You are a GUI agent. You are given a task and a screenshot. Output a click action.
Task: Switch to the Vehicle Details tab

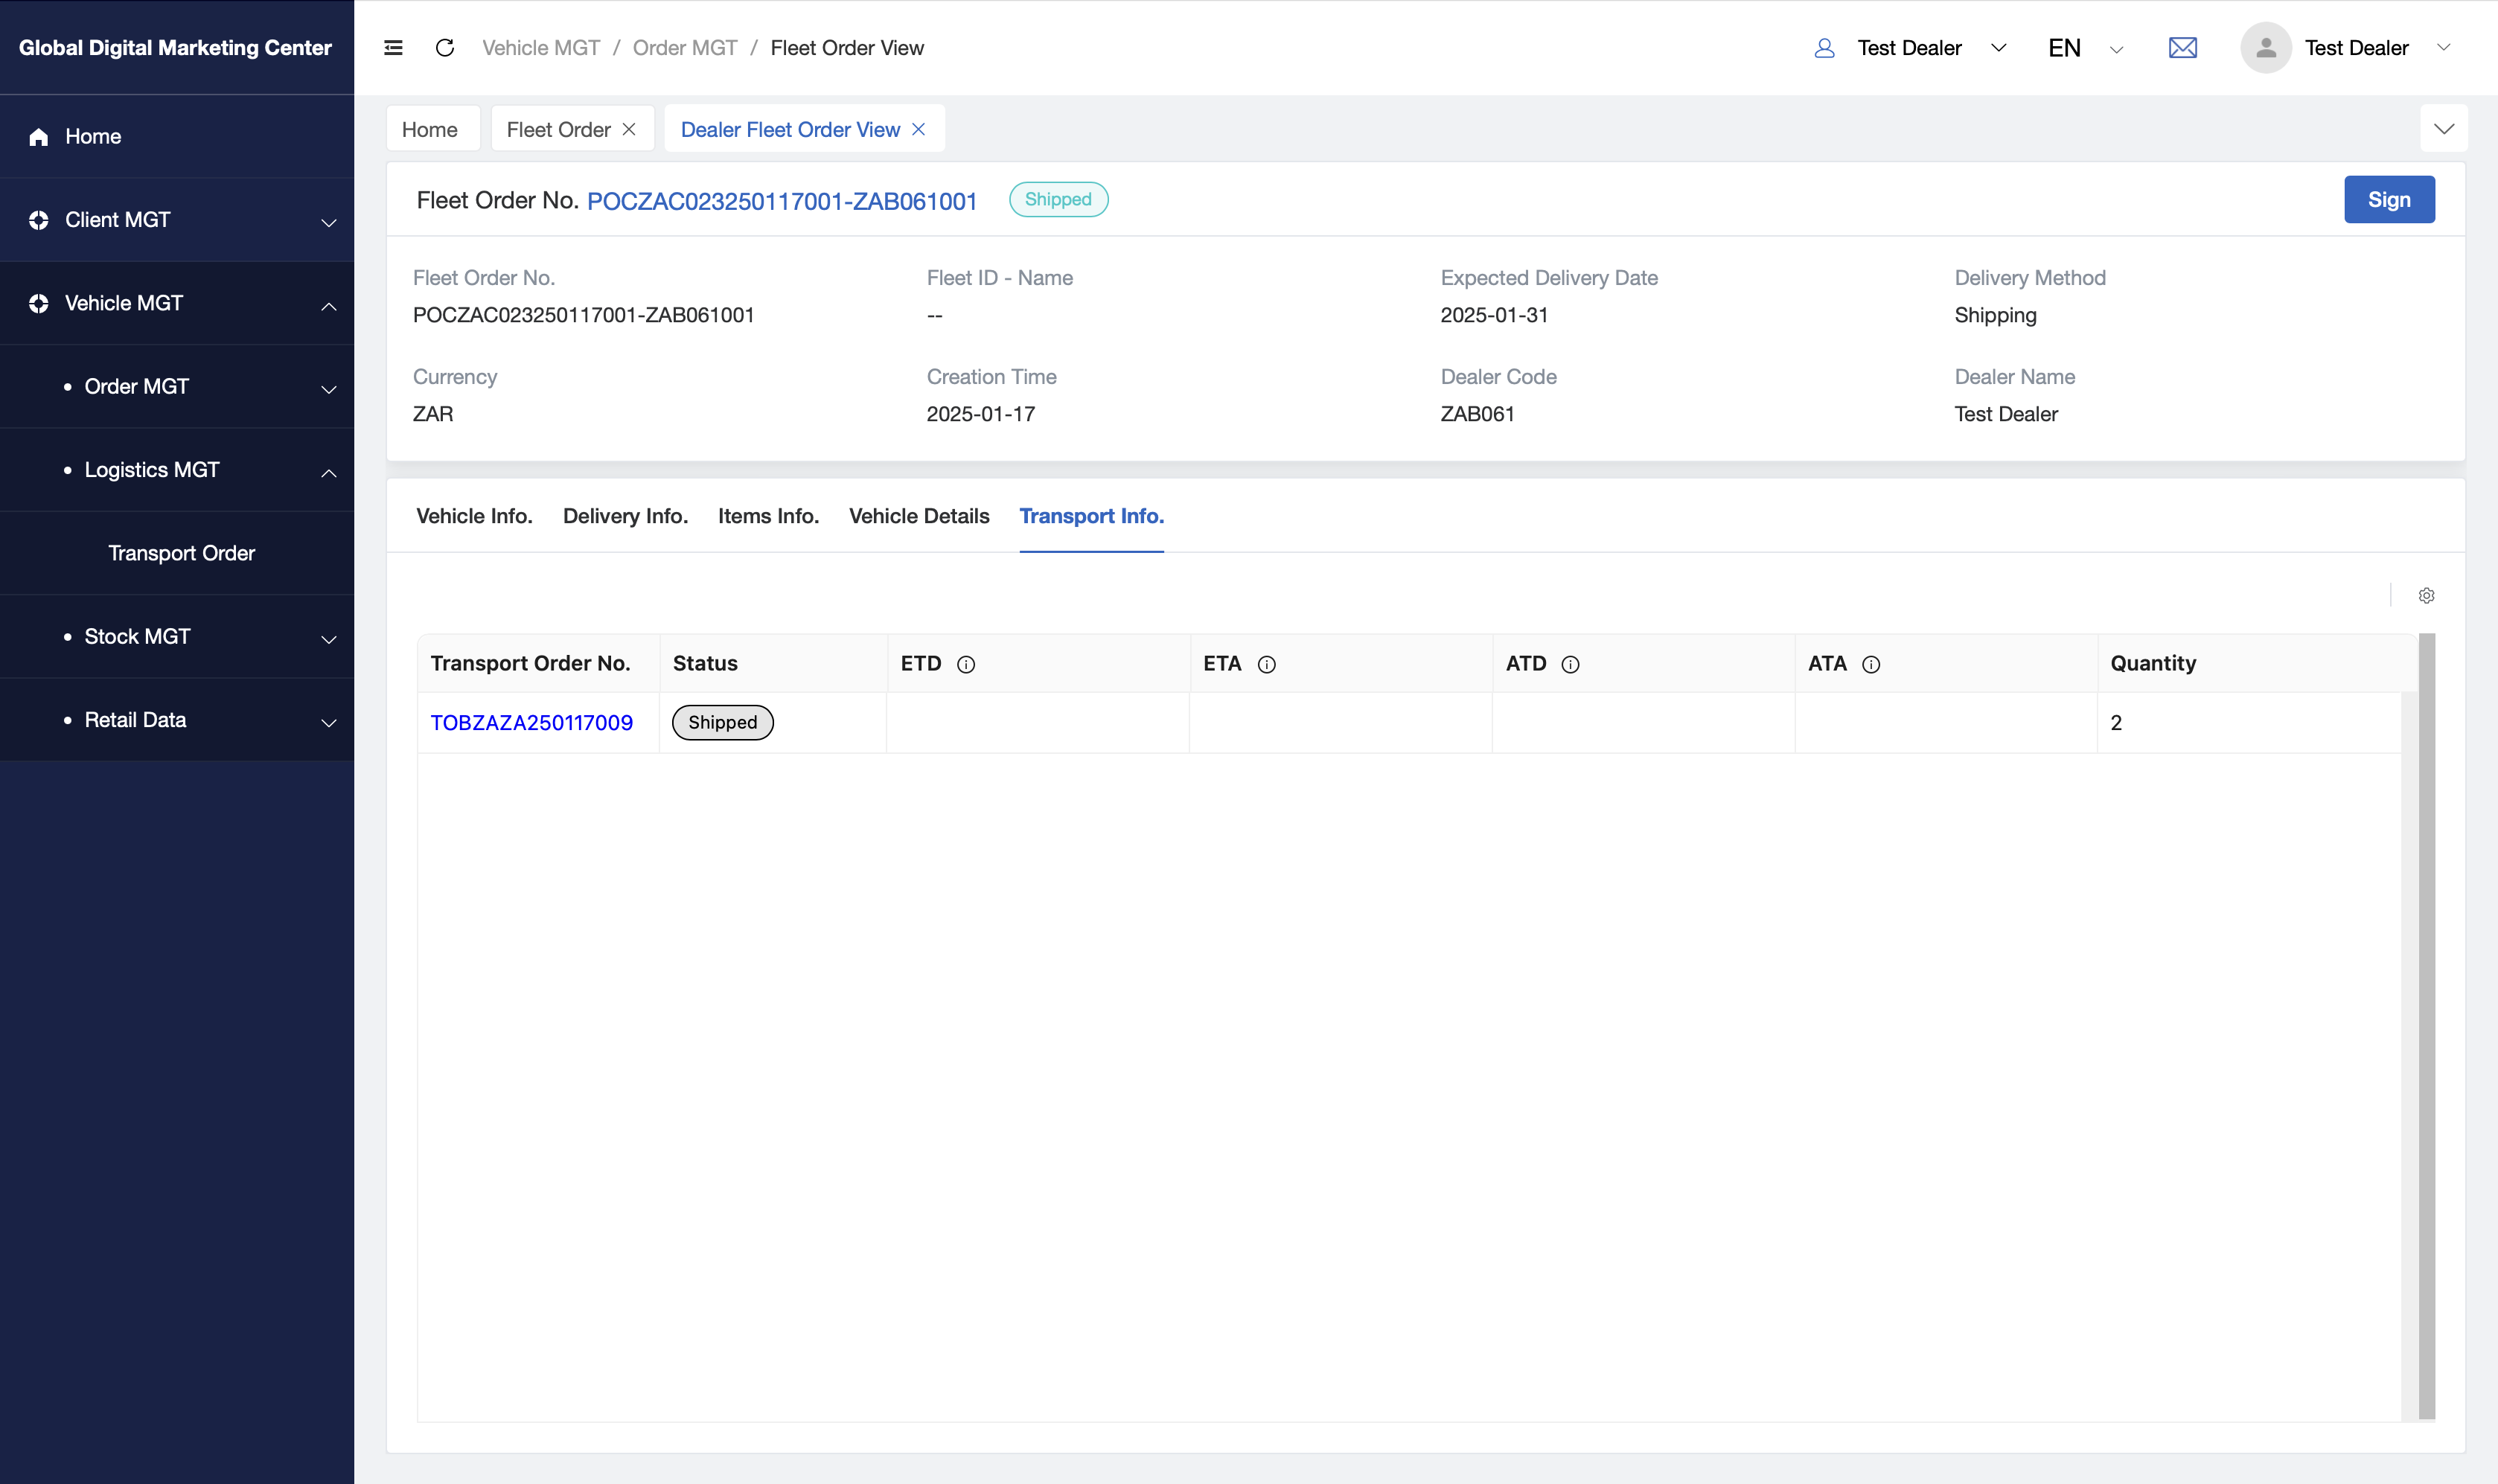(919, 516)
